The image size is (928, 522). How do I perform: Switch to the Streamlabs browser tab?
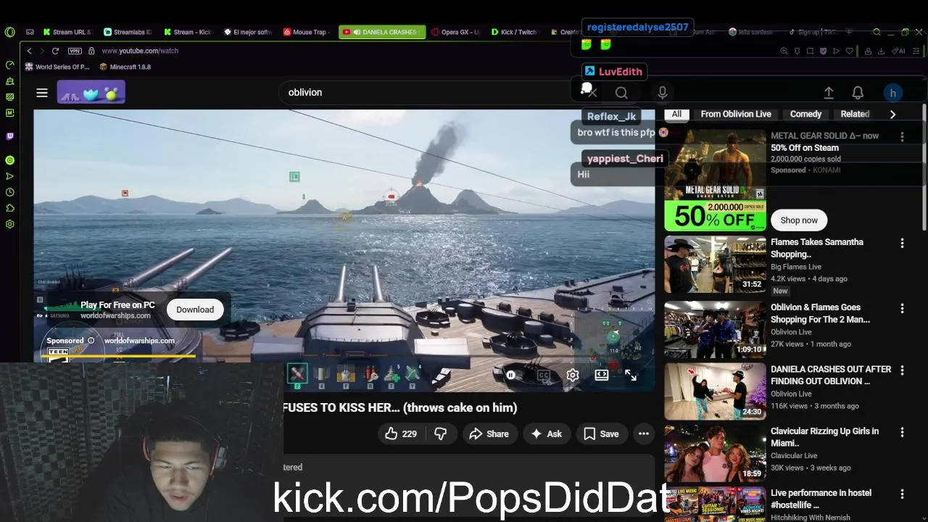[x=128, y=32]
